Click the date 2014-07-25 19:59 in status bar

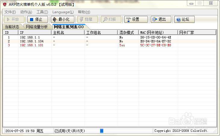[x=20, y=131]
